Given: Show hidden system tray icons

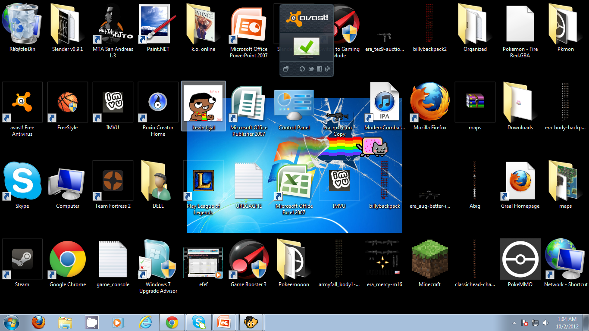Looking at the screenshot, I should pyautogui.click(x=514, y=323).
